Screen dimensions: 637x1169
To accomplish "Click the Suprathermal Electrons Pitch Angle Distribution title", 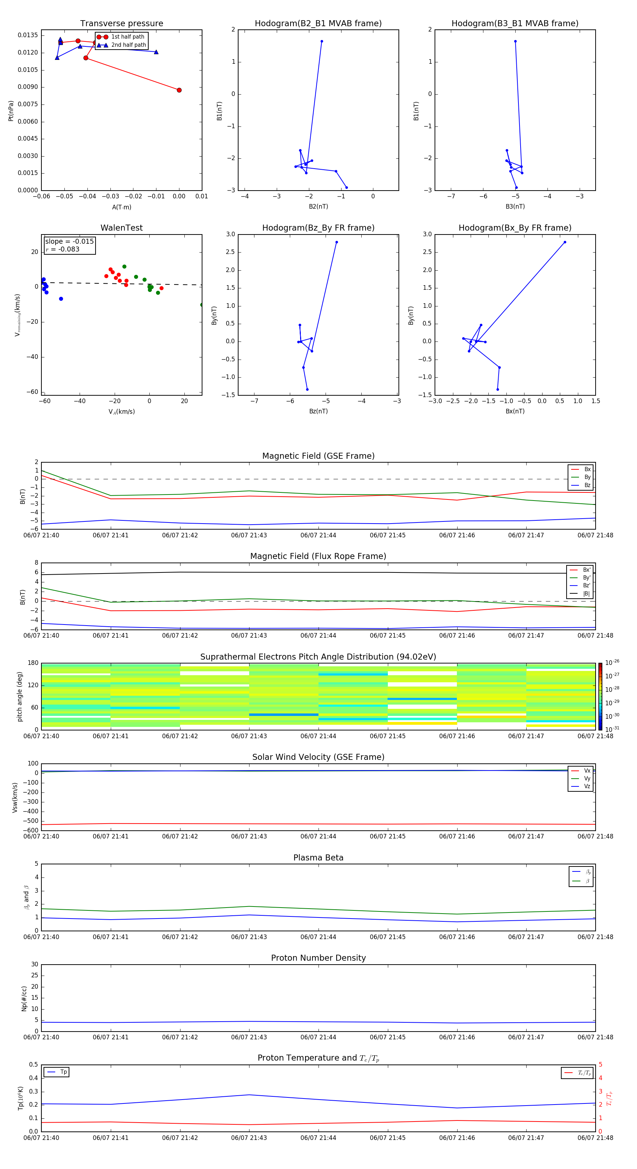I will [318, 657].
